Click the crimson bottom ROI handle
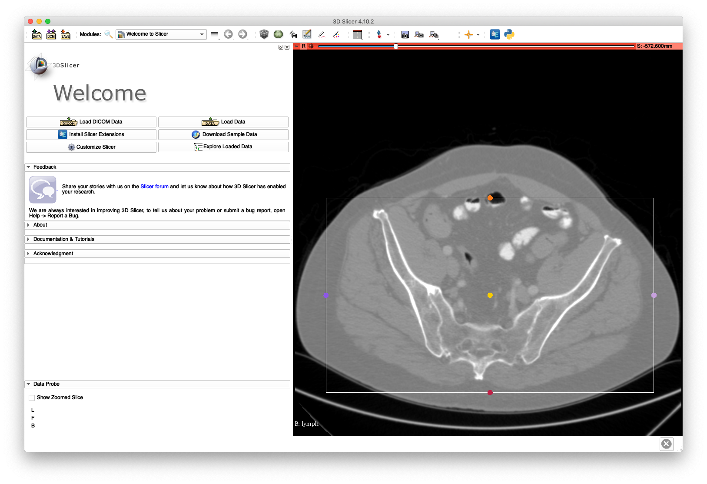This screenshot has width=707, height=484. [490, 393]
